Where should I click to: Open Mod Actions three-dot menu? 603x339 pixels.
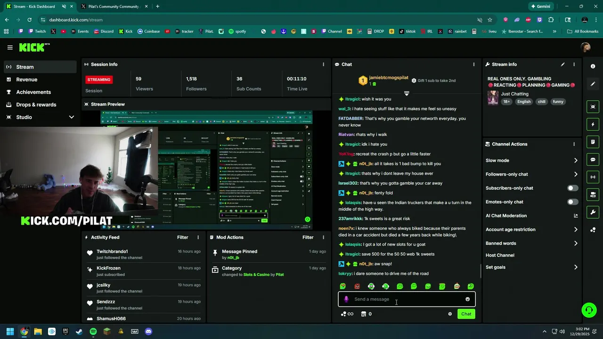(x=323, y=237)
